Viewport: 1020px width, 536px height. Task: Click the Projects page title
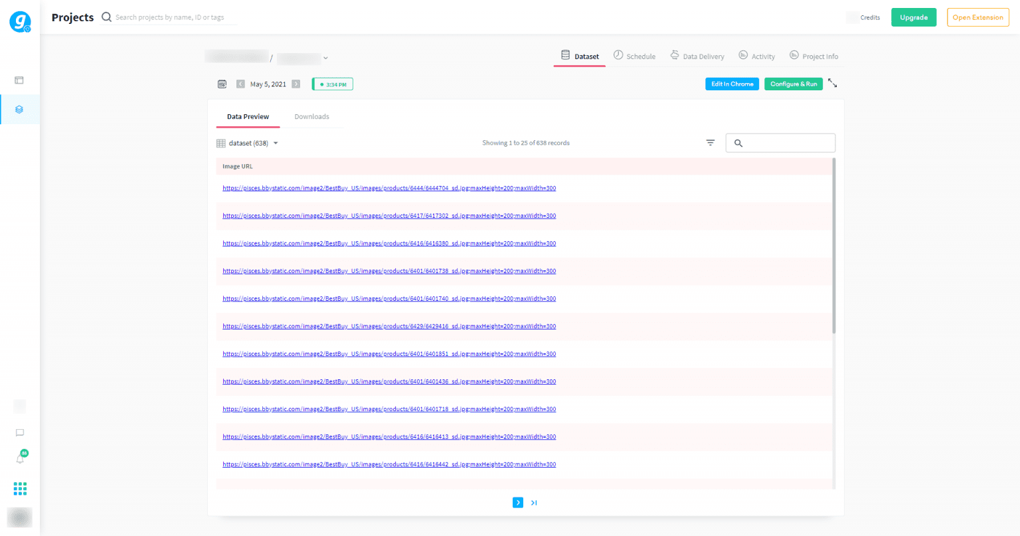[x=72, y=17]
